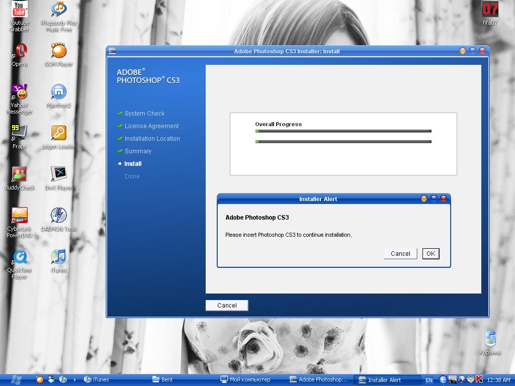This screenshot has height=386, width=515.
Task: Open the DAEMON Tools shortcut
Action: tap(58, 219)
